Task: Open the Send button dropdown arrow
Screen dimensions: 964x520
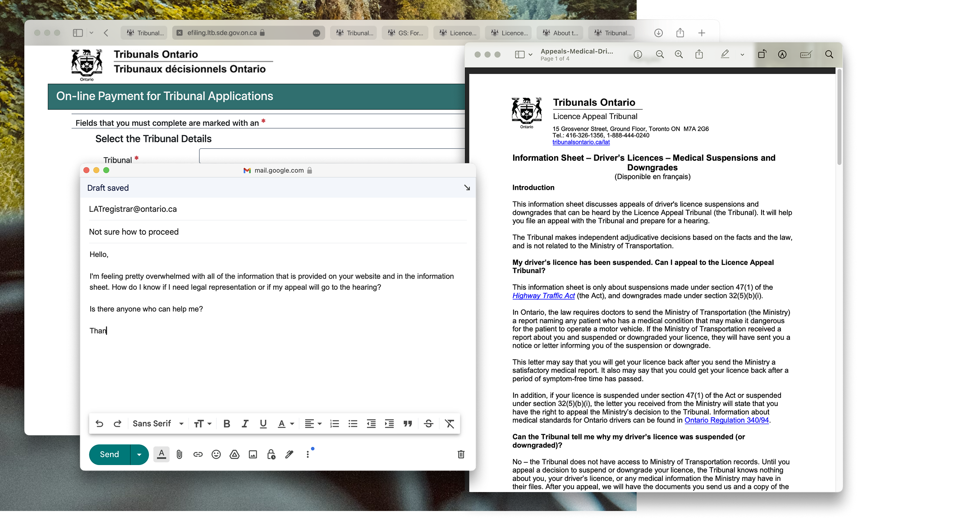Action: (139, 454)
